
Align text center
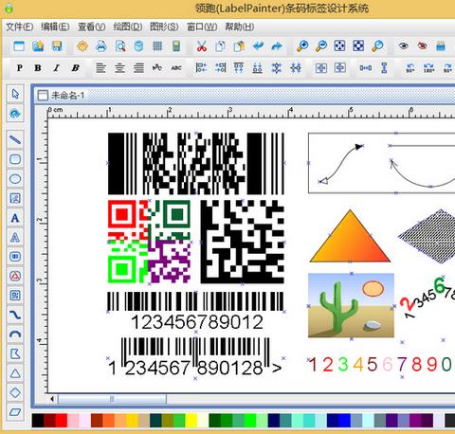click(x=119, y=68)
